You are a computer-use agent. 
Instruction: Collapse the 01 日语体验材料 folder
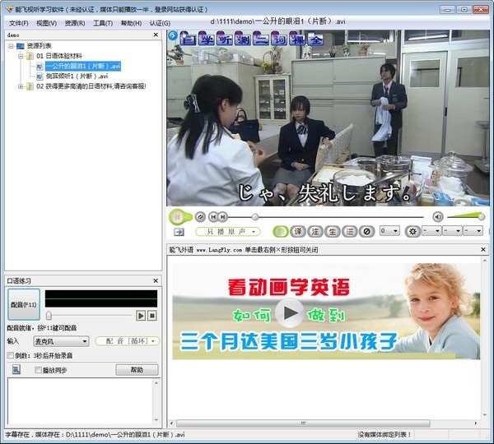point(21,57)
